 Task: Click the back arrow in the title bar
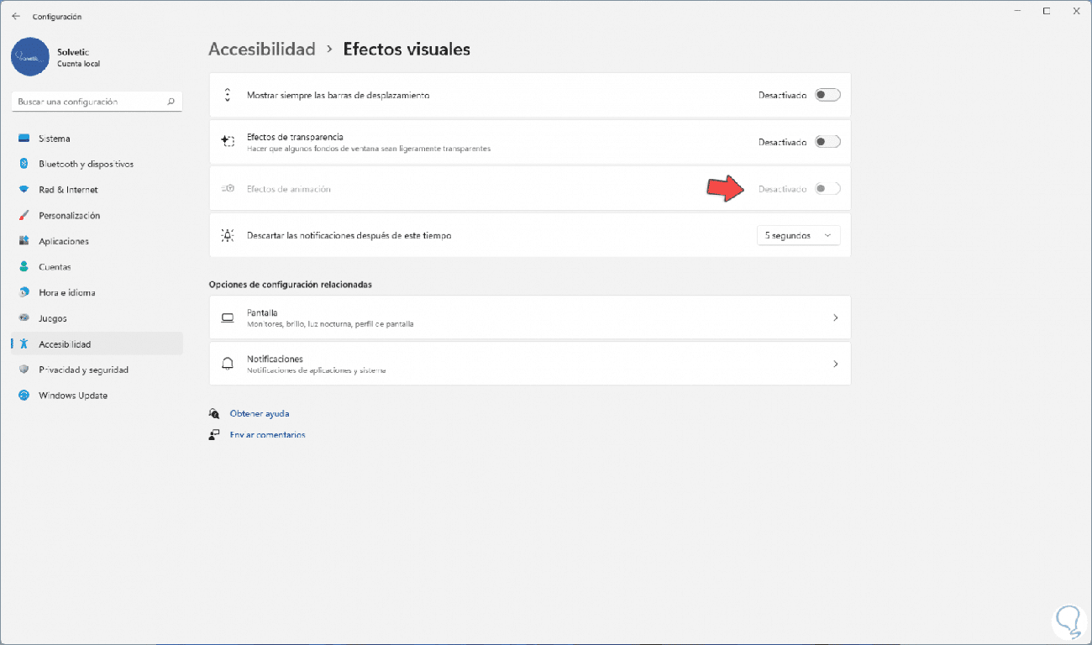click(x=16, y=16)
